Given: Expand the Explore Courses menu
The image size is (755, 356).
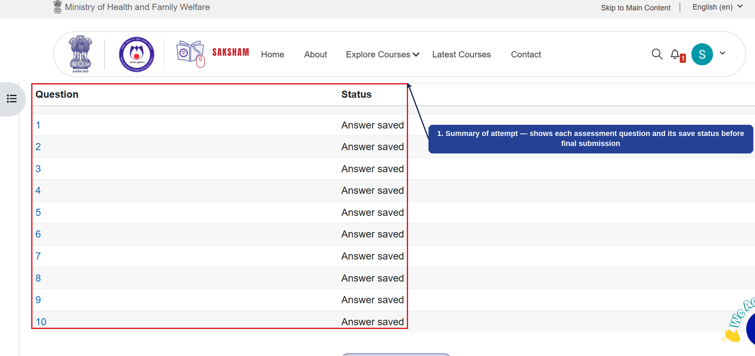Looking at the screenshot, I should [x=382, y=54].
